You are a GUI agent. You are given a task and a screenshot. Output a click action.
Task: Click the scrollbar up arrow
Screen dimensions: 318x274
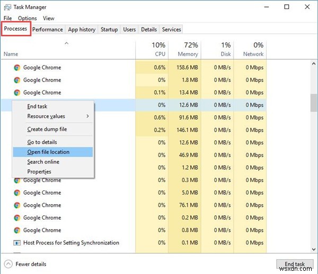pos(314,64)
